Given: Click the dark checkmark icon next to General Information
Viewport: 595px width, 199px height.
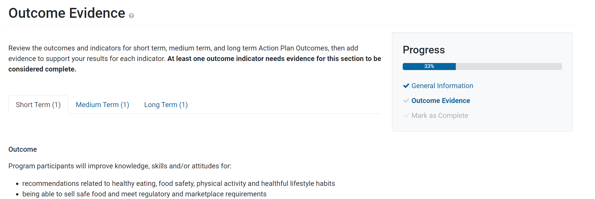Looking at the screenshot, I should (406, 85).
